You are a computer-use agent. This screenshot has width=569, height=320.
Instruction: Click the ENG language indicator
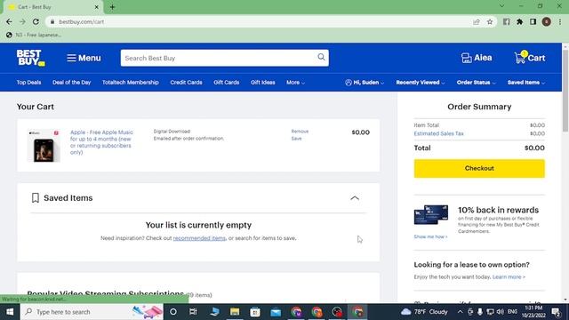coord(512,312)
